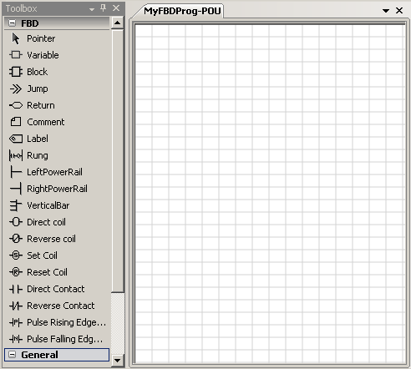Pick the RightPowerRail icon
This screenshot has height=369, width=411.
[x=16, y=189]
